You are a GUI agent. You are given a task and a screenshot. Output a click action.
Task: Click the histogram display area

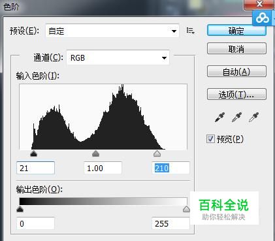[x=103, y=117]
